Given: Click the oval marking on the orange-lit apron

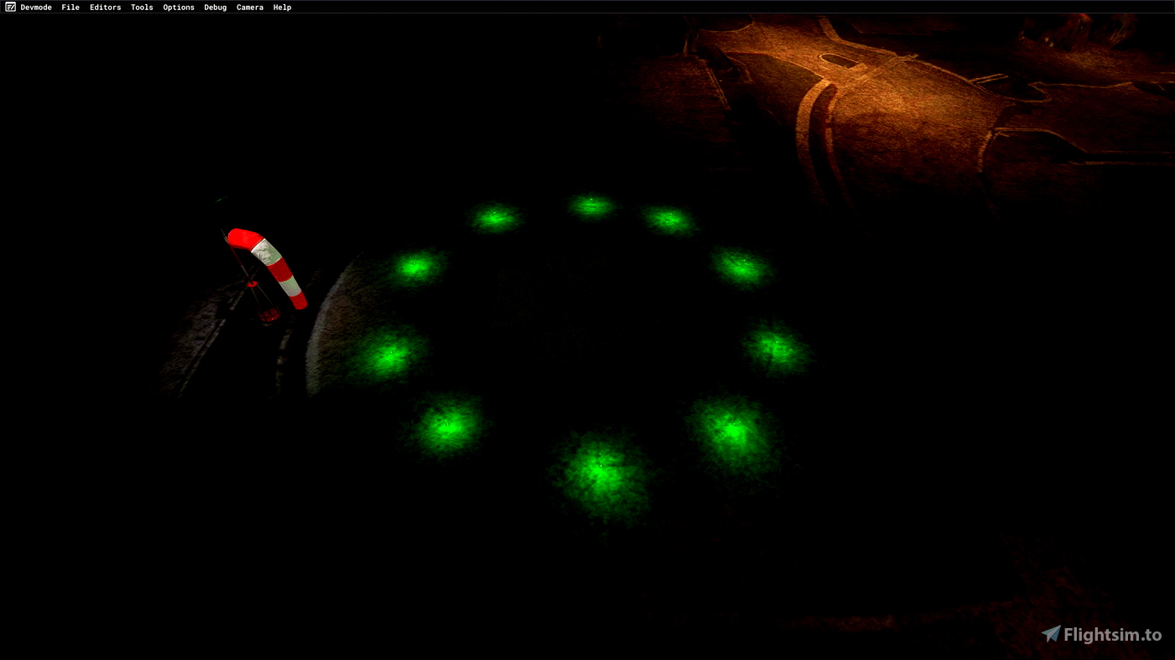Looking at the screenshot, I should (x=841, y=60).
